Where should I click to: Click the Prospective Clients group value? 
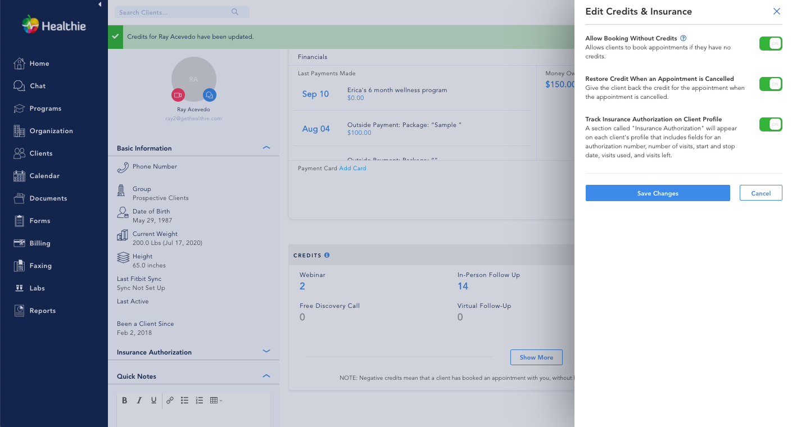pyautogui.click(x=161, y=198)
